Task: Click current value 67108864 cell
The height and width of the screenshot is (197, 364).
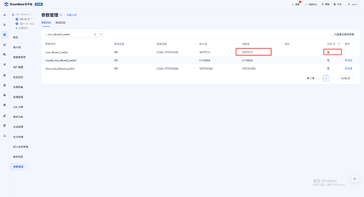Action: pos(247,61)
